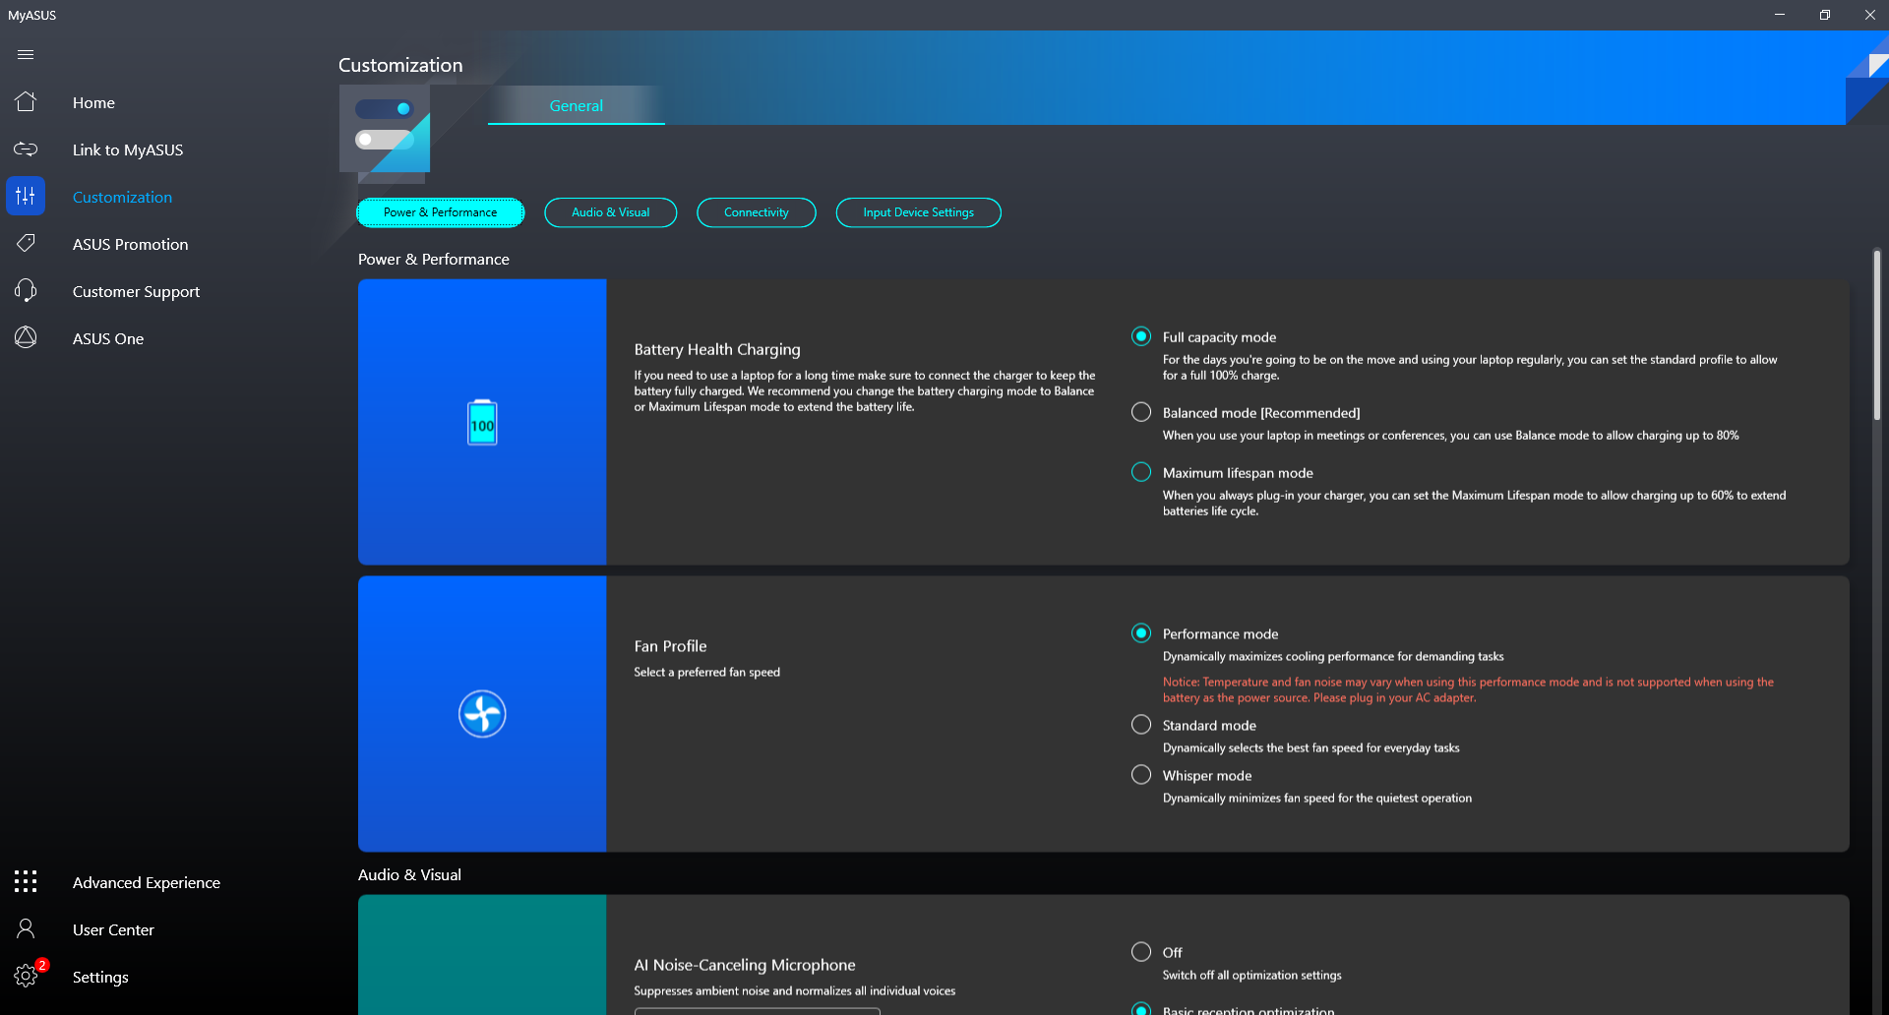Click the AI Noise-Canceling Microphone heading
Viewport: 1889px width, 1015px height.
tap(745, 965)
